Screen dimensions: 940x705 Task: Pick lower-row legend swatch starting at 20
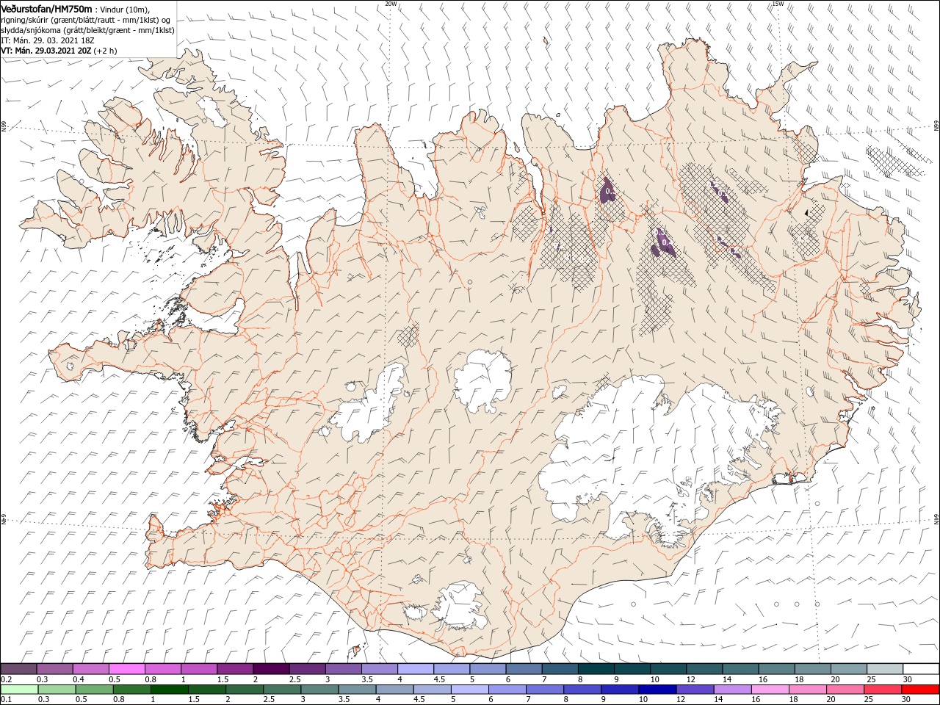[x=845, y=690]
